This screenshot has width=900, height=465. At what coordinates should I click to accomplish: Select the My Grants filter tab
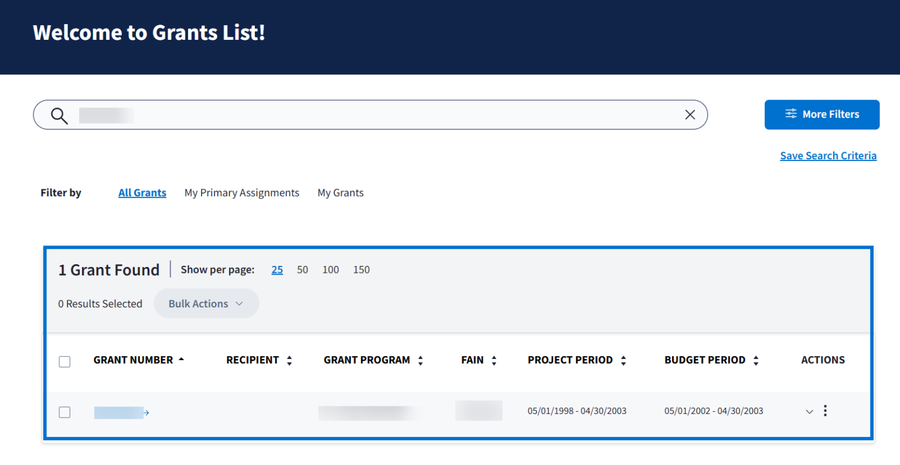tap(340, 193)
